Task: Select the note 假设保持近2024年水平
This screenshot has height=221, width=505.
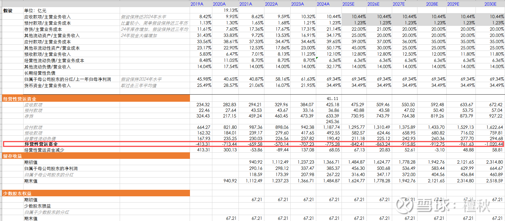Action: [144, 17]
